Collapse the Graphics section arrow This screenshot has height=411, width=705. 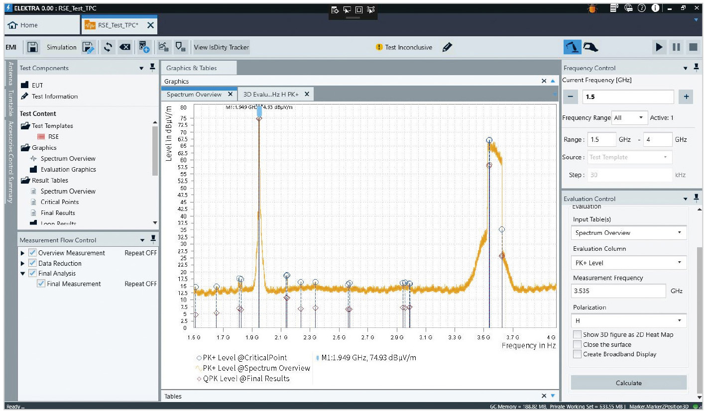tap(553, 81)
